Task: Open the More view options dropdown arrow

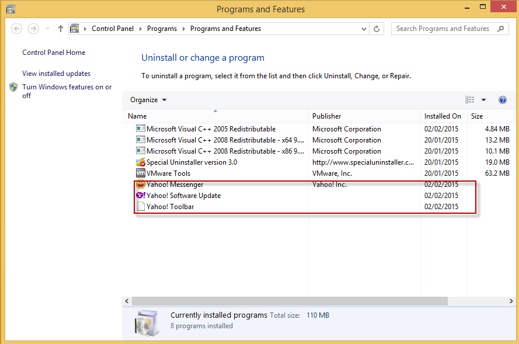Action: click(x=483, y=100)
